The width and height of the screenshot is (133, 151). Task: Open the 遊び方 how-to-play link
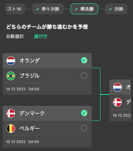pyautogui.click(x=41, y=37)
